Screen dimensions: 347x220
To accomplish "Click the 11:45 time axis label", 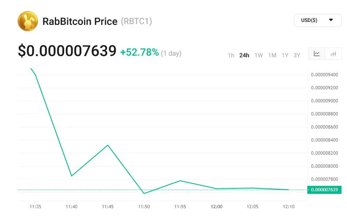I will click(x=108, y=207).
